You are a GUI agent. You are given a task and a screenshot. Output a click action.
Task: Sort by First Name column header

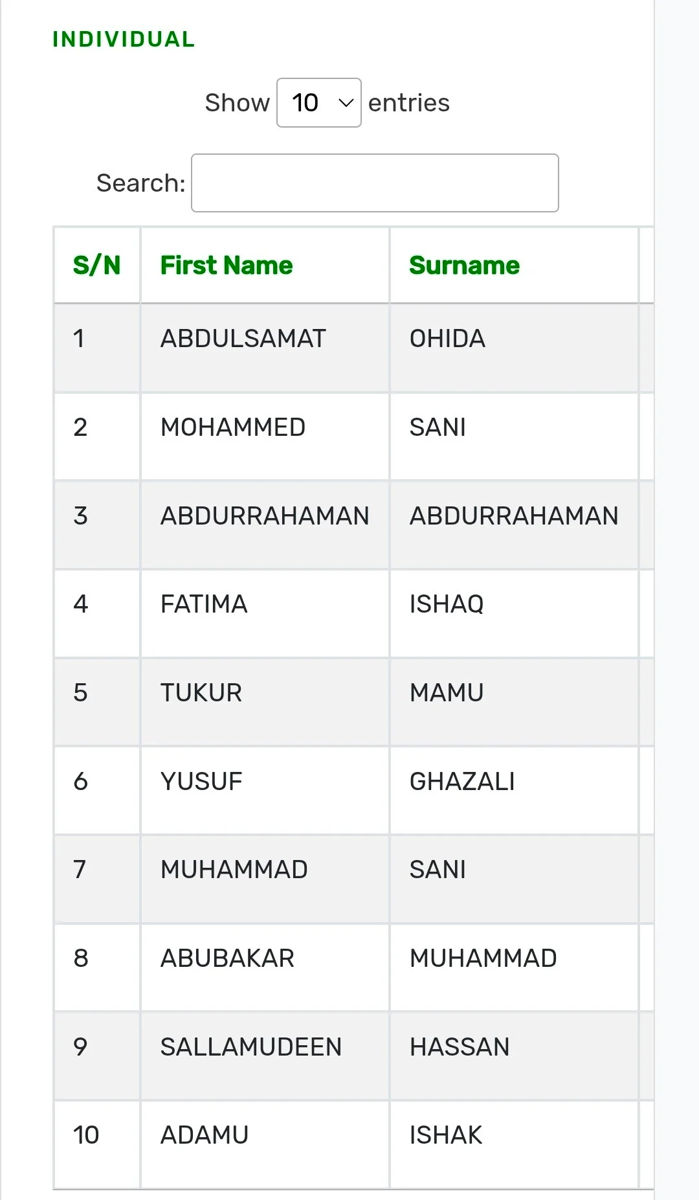227,266
